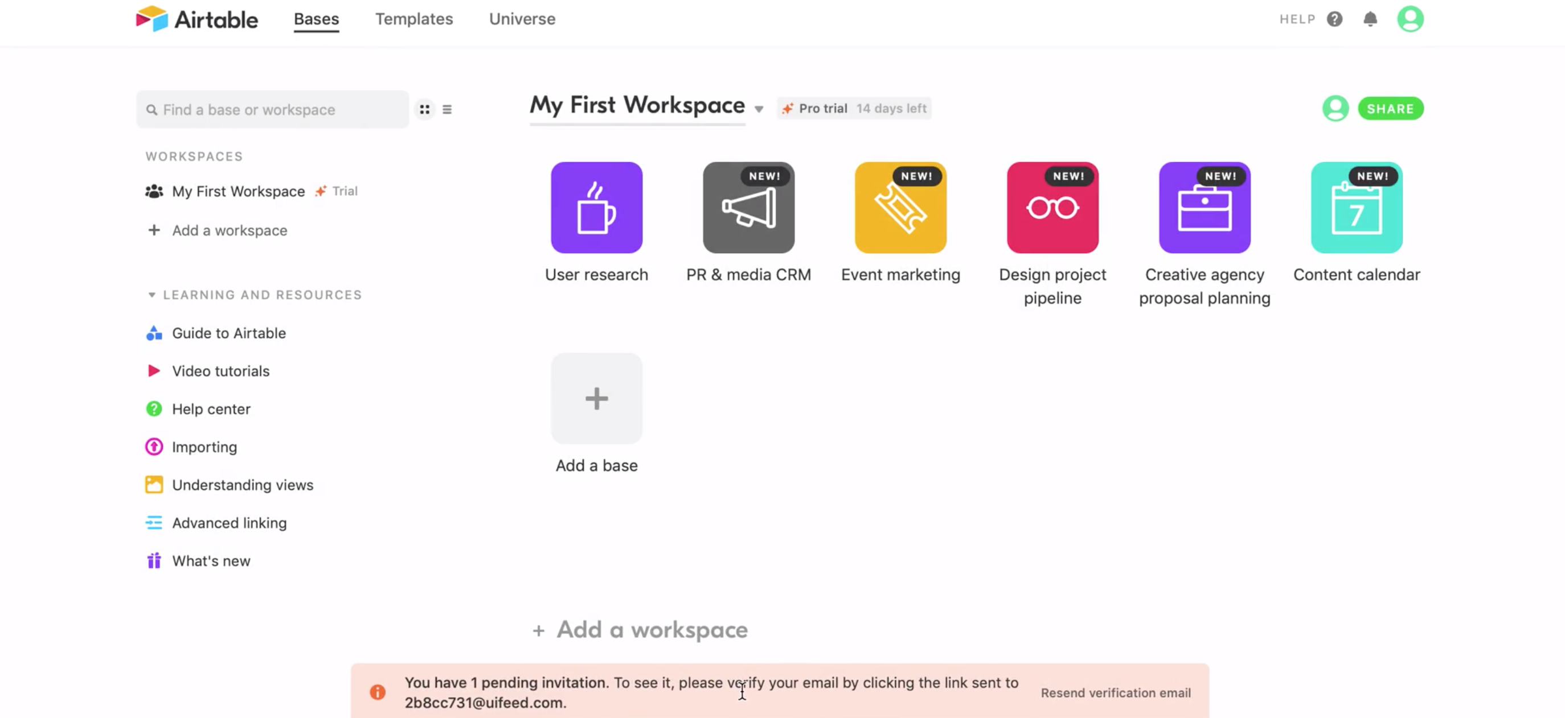Click the 14 days left text
Image resolution: width=1565 pixels, height=718 pixels.
(x=891, y=109)
